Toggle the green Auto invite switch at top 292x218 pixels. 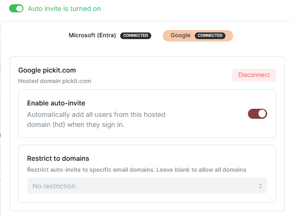(16, 9)
